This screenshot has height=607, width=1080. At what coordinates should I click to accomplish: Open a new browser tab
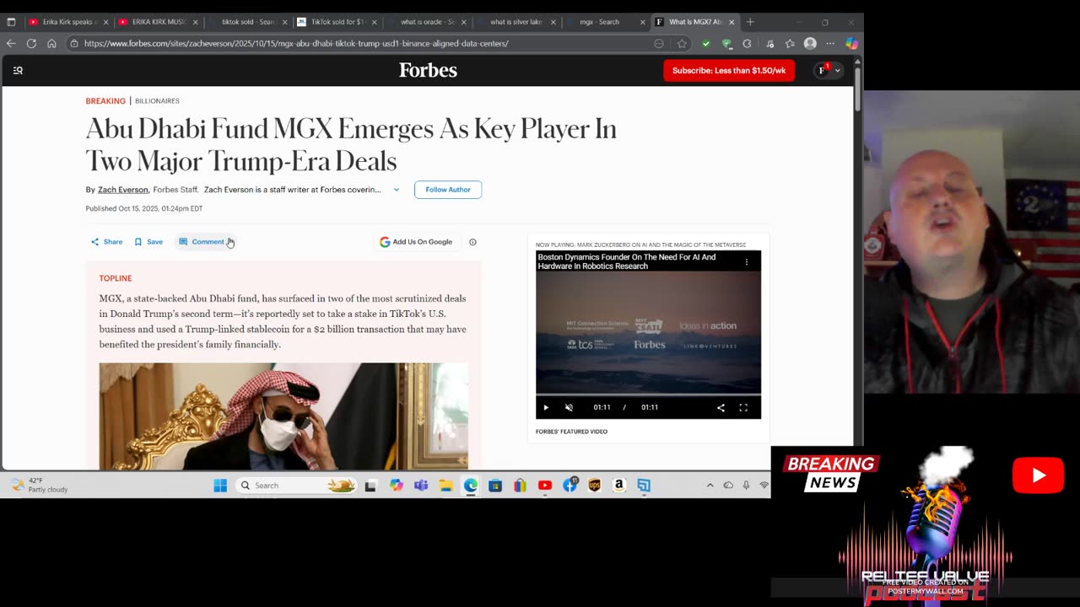750,22
